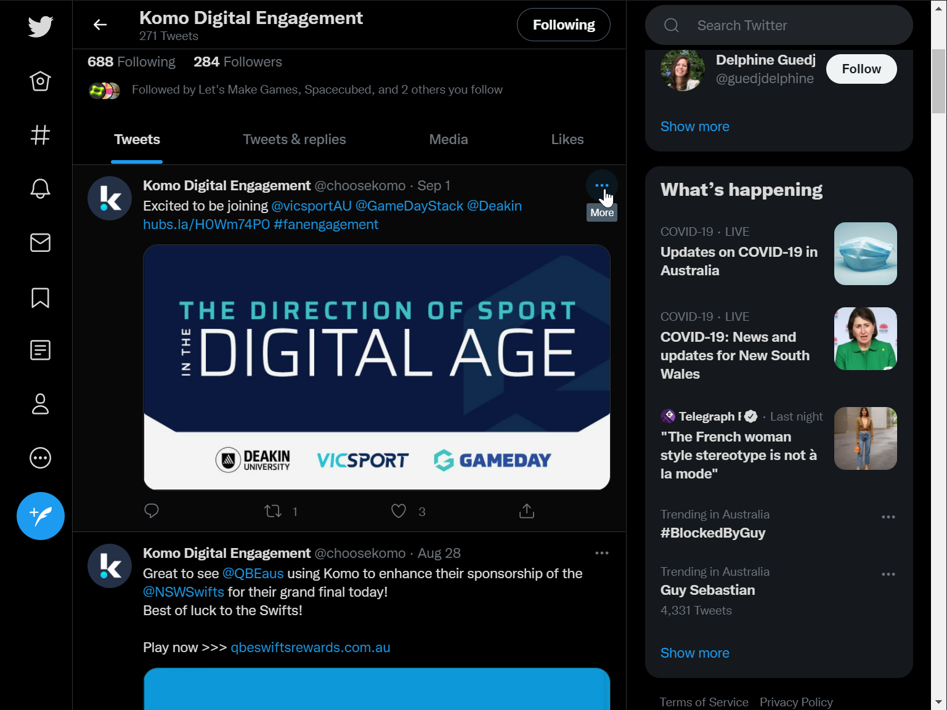Like the Sep 1 Digital Age tweet
Screen dimensions: 947x710
point(399,511)
